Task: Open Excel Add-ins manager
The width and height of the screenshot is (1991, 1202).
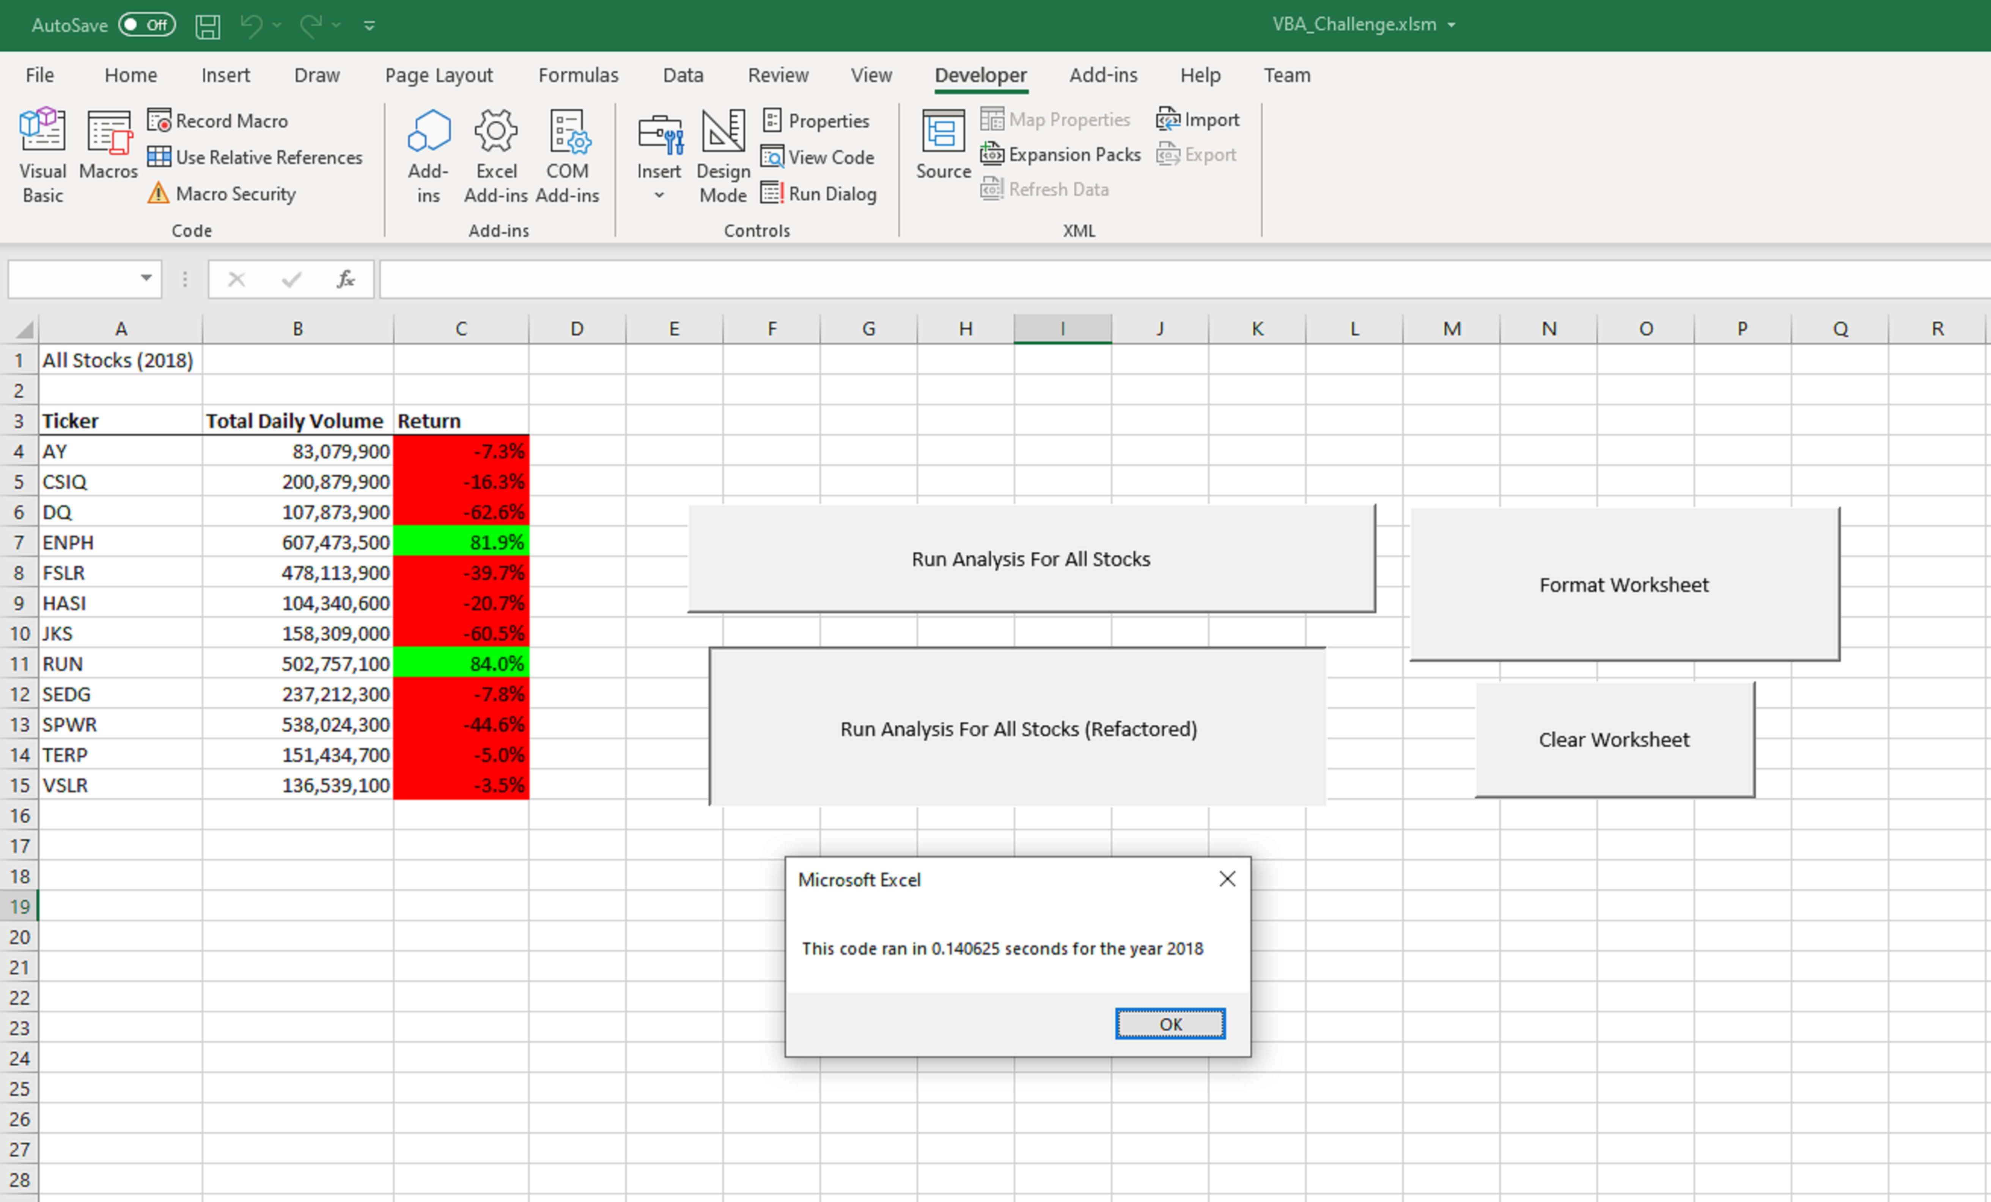Action: 495,155
